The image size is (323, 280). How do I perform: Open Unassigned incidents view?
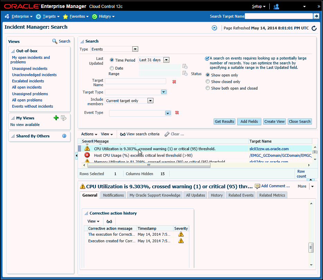pyautogui.click(x=30, y=69)
